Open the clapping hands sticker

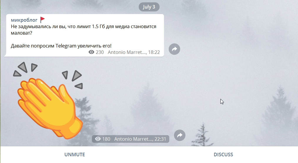[x=48, y=101]
